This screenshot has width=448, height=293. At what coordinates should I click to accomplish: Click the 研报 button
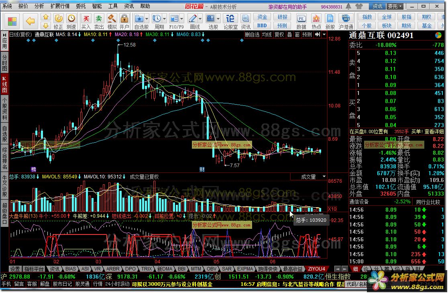(282, 17)
